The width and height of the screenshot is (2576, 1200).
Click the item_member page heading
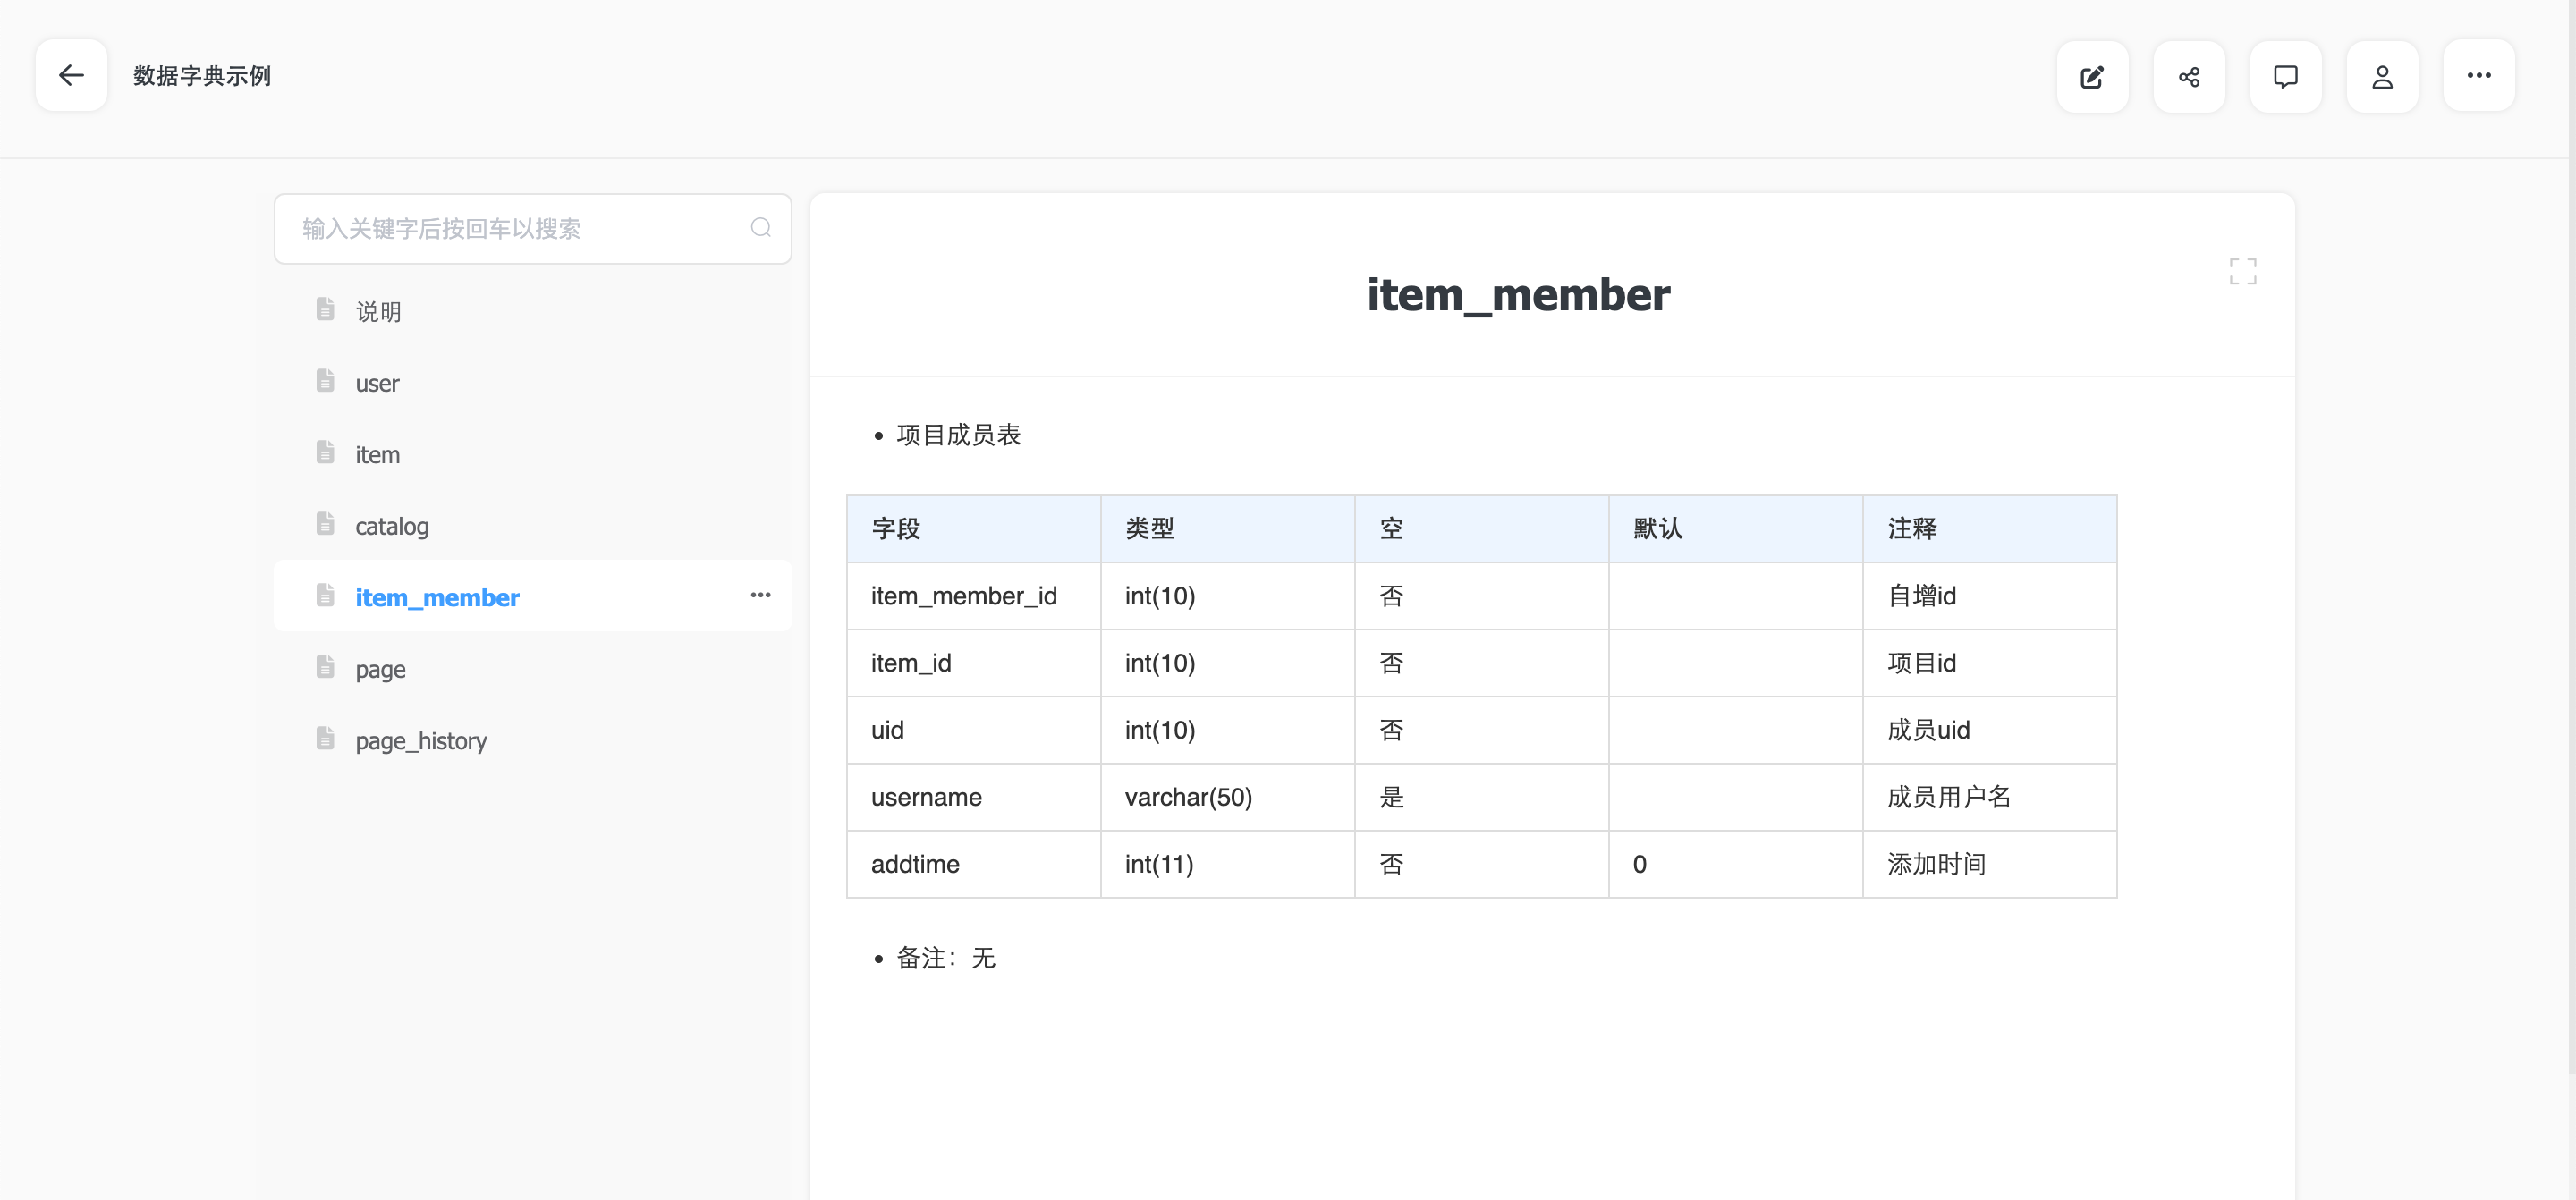[1517, 295]
